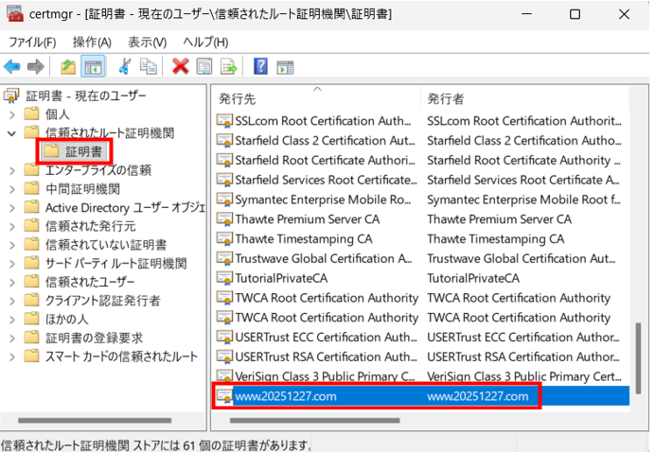This screenshot has width=655, height=452.
Task: Click the blue Help question mark icon
Action: 259,66
